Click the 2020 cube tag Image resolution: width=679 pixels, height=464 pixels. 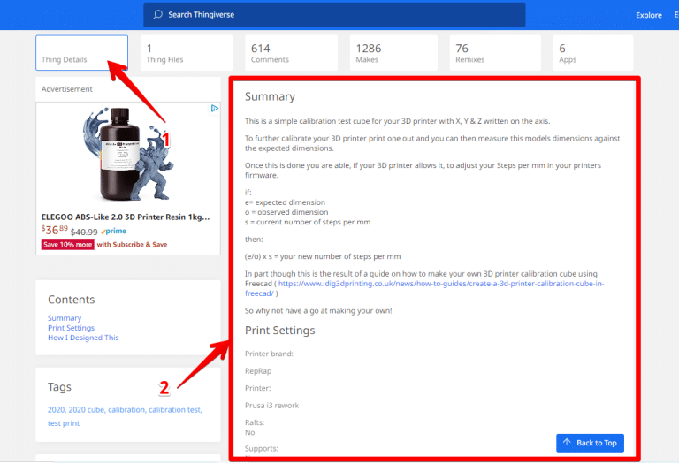pos(87,410)
